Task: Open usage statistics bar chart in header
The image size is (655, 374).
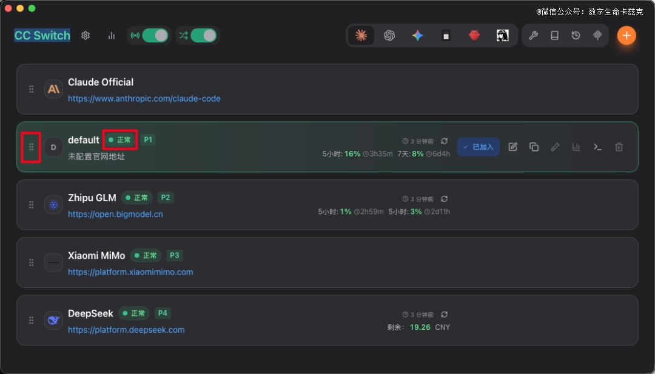Action: tap(111, 36)
